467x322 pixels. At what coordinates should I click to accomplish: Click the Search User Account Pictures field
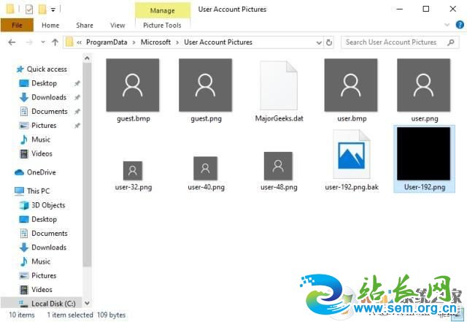click(400, 42)
